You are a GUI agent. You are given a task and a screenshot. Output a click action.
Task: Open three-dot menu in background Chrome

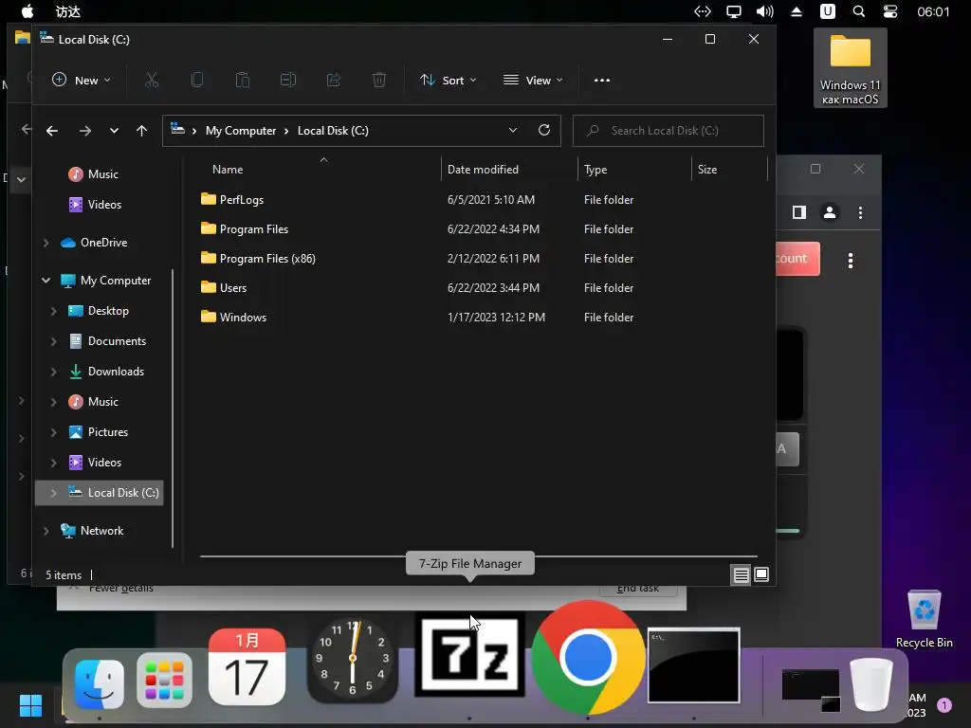pyautogui.click(x=860, y=212)
